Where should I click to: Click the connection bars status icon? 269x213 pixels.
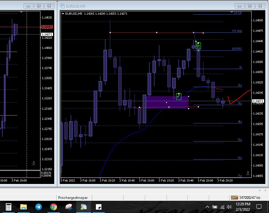[234, 198]
